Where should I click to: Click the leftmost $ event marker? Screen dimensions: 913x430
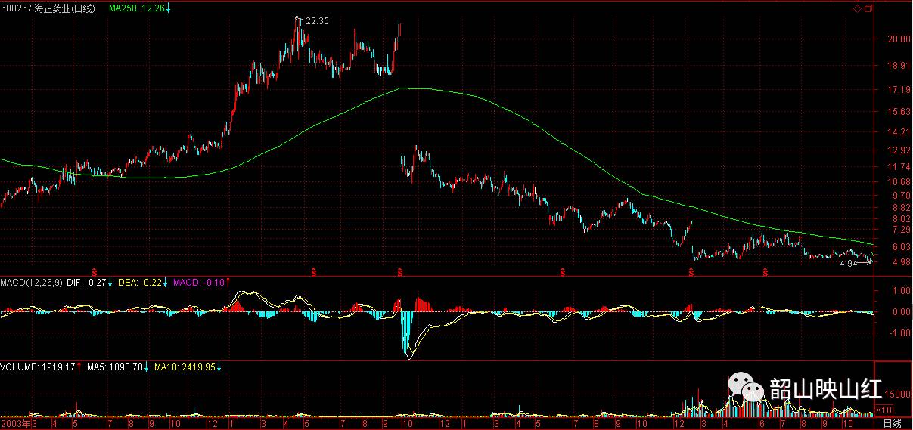pyautogui.click(x=94, y=271)
